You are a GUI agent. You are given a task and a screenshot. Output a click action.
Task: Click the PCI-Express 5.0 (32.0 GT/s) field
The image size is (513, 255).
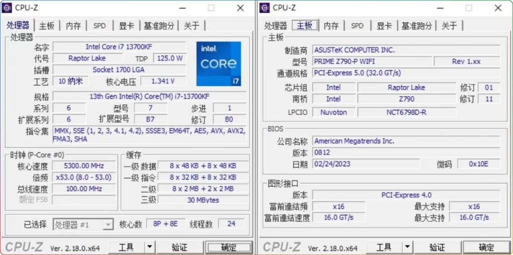(406, 73)
